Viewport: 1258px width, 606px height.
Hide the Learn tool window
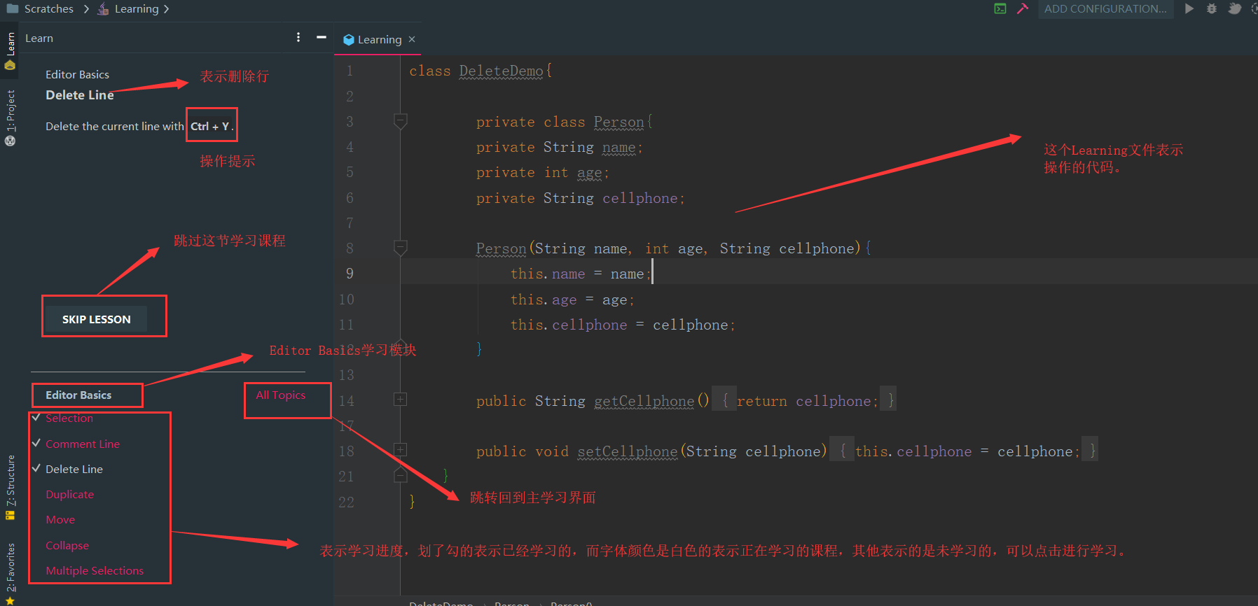322,37
